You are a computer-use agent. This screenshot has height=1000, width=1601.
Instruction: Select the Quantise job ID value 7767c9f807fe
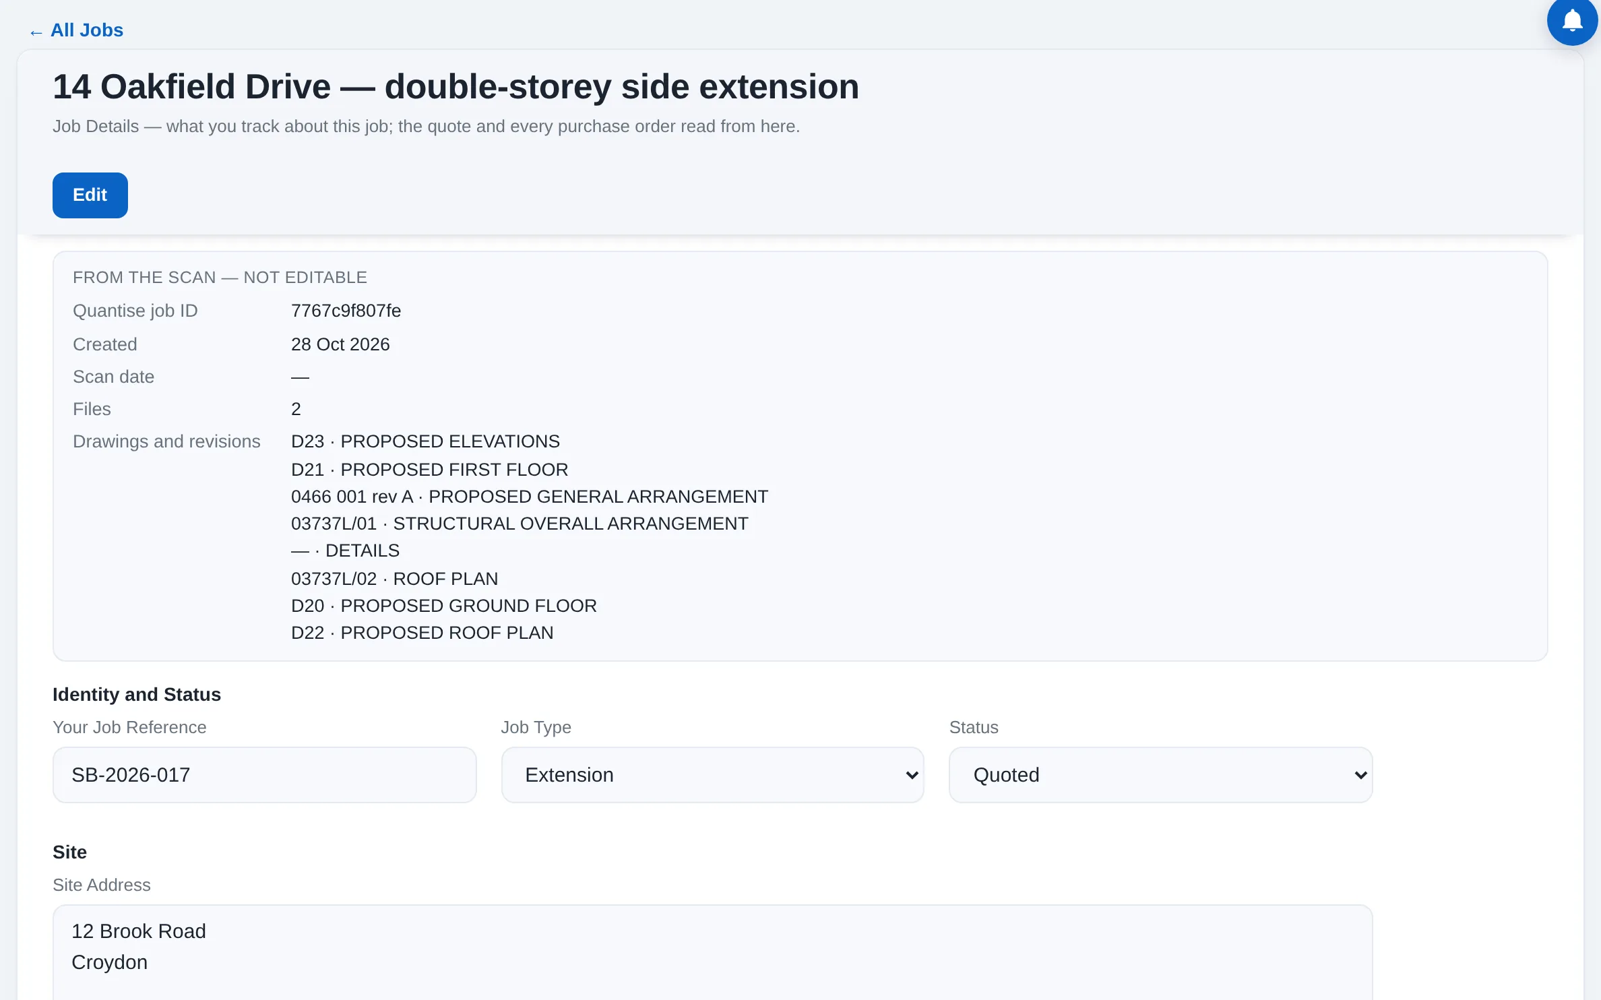pyautogui.click(x=346, y=311)
